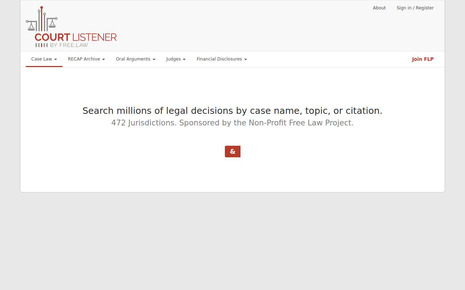This screenshot has width=465, height=290.
Task: Go to the About page
Action: (379, 8)
